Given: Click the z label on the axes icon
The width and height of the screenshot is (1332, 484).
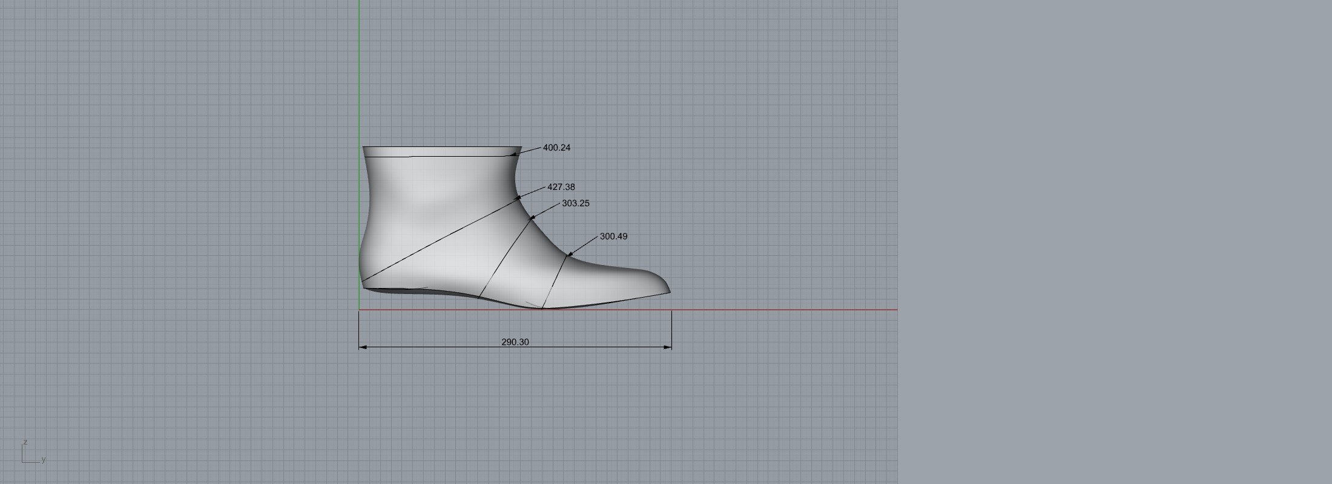Looking at the screenshot, I should pyautogui.click(x=25, y=442).
